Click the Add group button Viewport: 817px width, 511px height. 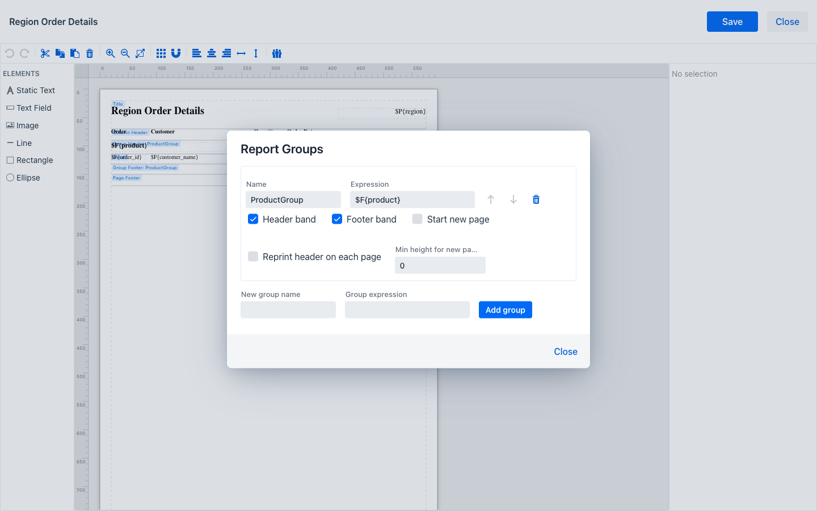[506, 310]
